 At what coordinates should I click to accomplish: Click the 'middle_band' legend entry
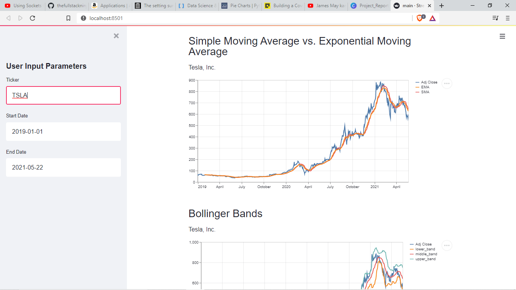point(423,254)
